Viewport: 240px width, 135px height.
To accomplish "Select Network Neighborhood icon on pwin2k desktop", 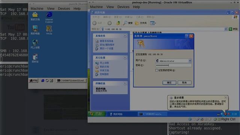I will tap(35, 44).
